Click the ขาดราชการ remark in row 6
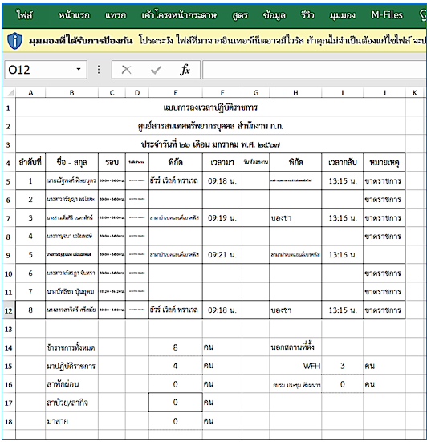The image size is (427, 442). pos(384,199)
